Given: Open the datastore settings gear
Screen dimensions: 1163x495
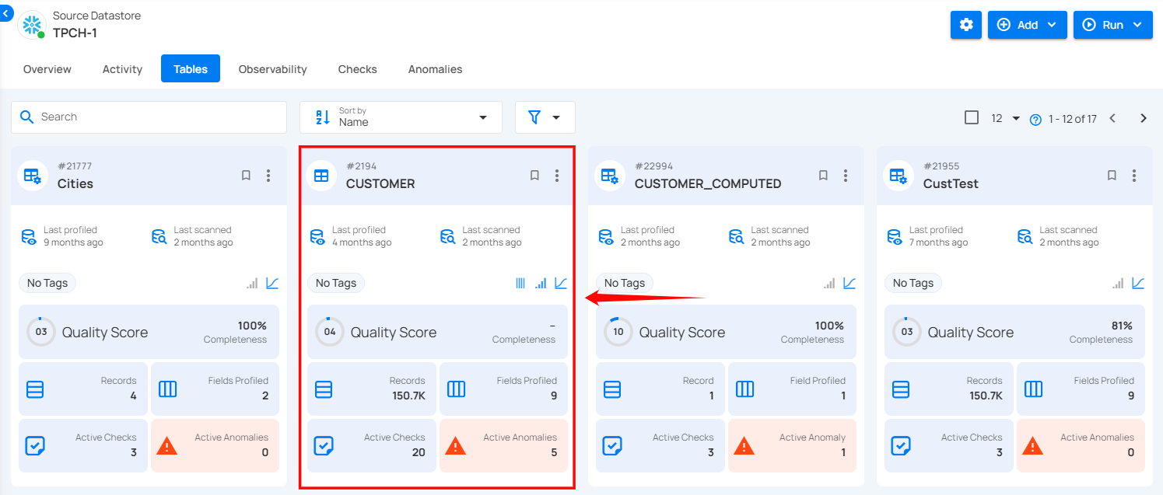Looking at the screenshot, I should 966,25.
